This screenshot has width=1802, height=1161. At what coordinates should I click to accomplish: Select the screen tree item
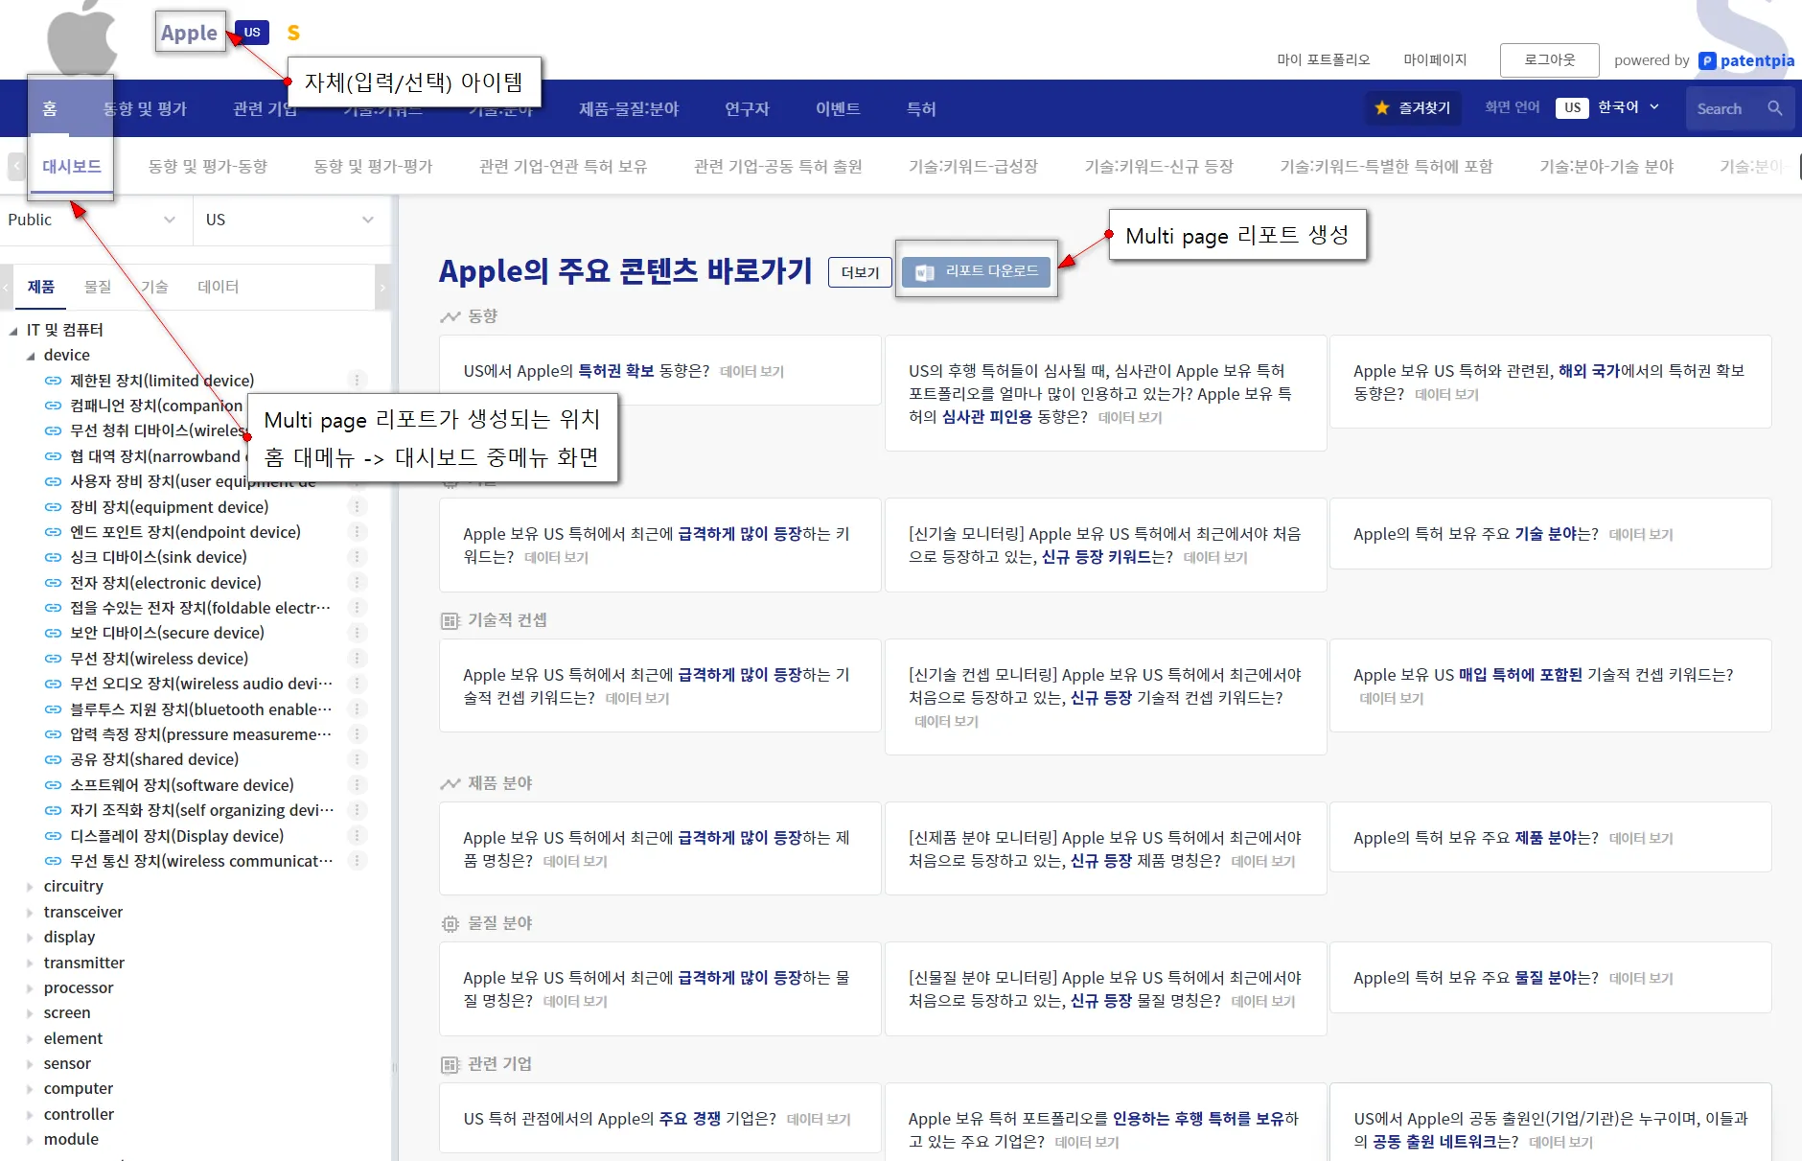(x=67, y=1013)
